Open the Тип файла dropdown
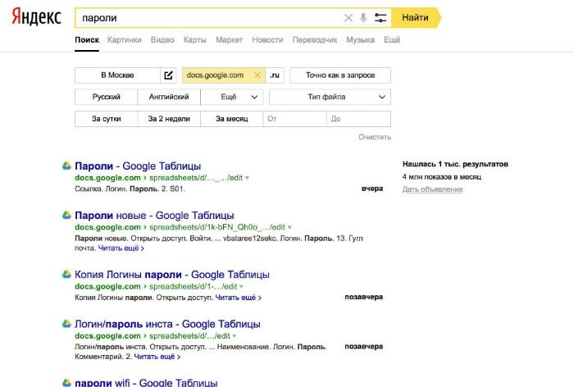 point(330,97)
